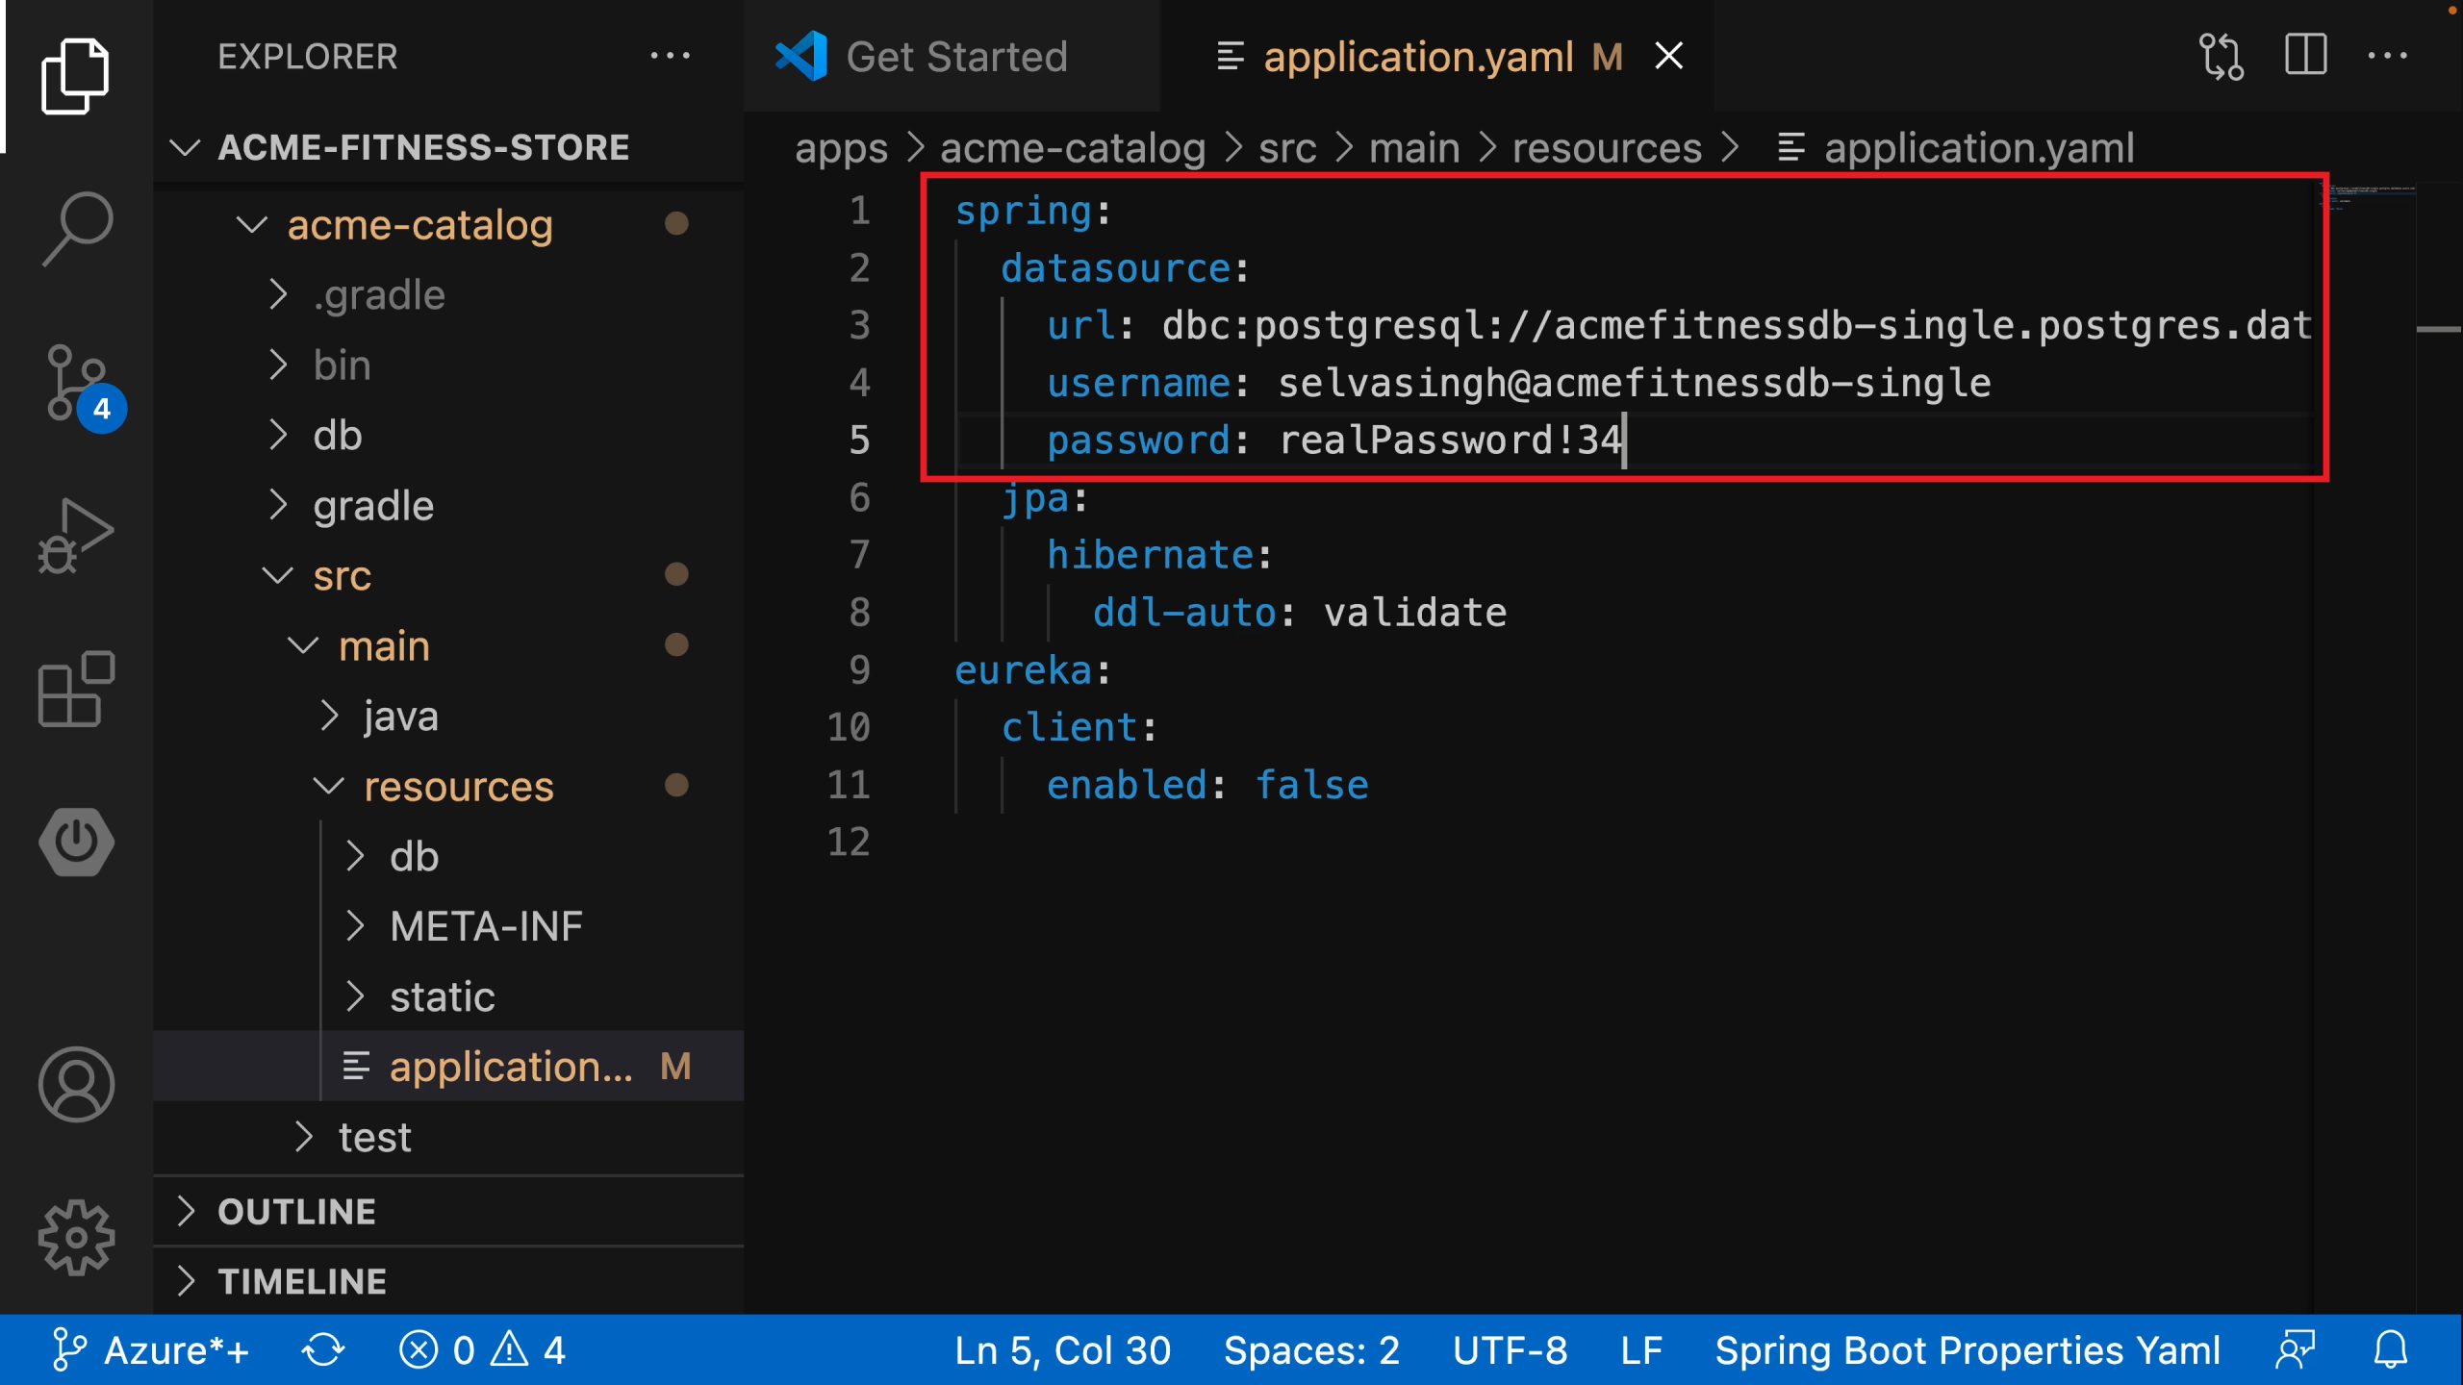Open Explorer views and more actions menu

[670, 56]
